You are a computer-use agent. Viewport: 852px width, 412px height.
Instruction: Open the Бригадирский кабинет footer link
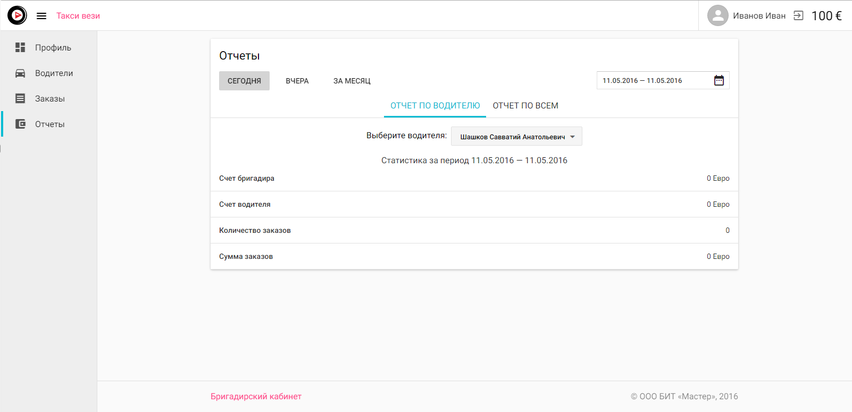(x=256, y=397)
